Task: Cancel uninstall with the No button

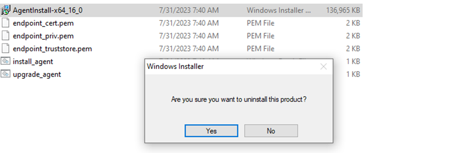Action: [x=271, y=131]
